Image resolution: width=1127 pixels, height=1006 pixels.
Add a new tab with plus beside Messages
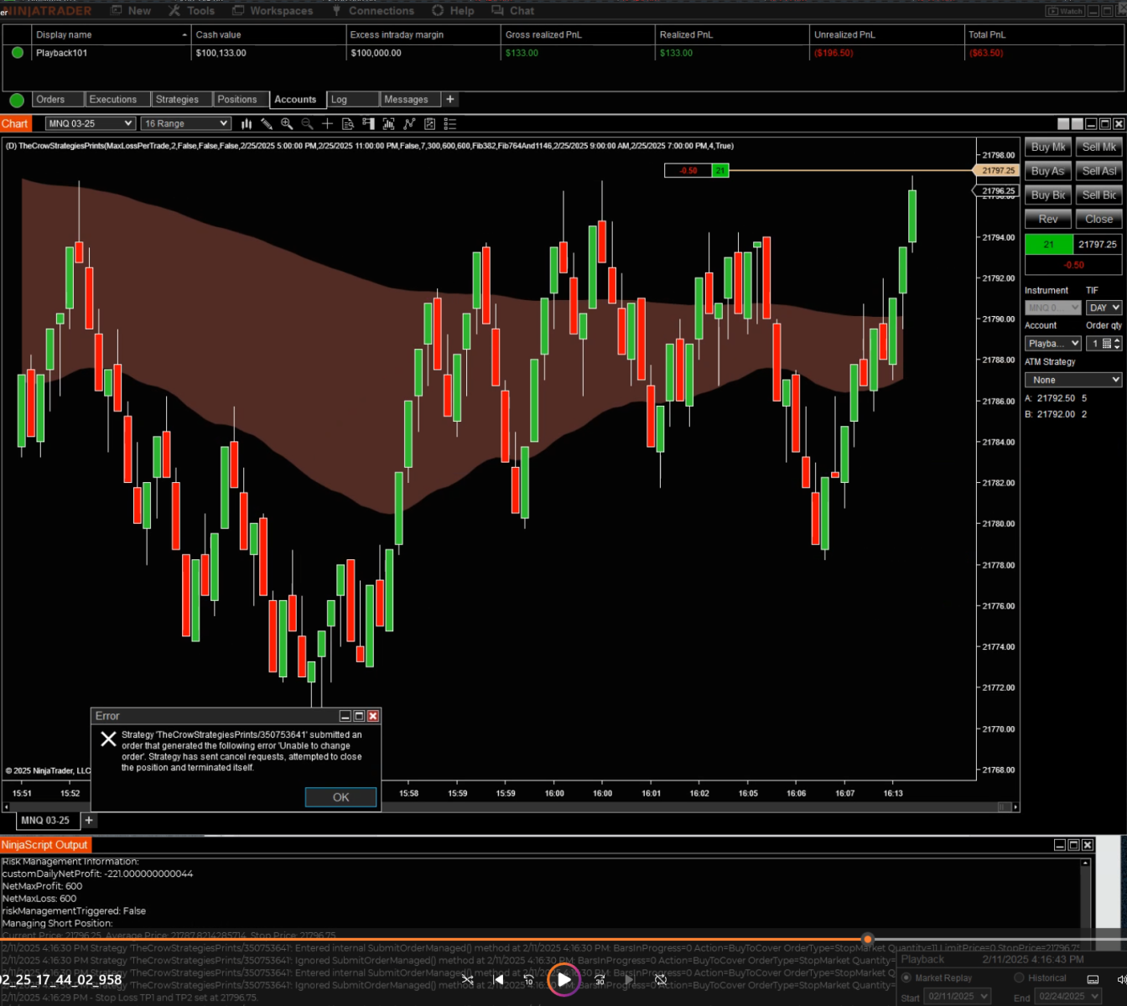tap(450, 99)
